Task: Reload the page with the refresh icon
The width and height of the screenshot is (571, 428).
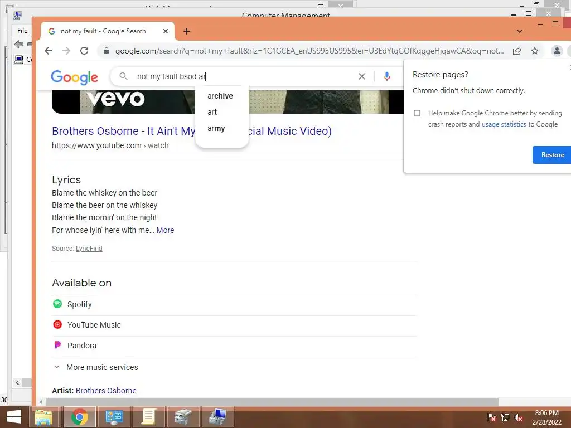Action: point(84,51)
